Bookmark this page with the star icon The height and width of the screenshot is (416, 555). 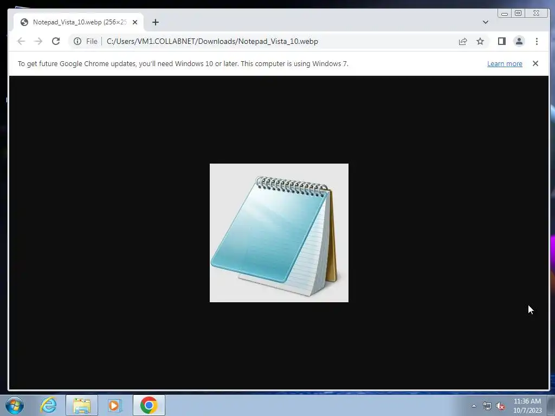coord(480,41)
